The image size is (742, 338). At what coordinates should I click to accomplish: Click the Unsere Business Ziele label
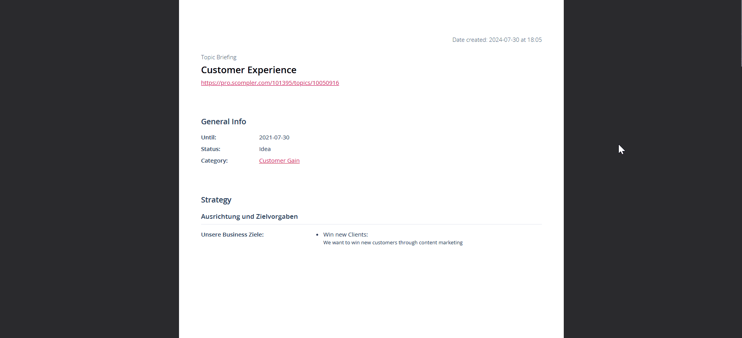tap(232, 235)
